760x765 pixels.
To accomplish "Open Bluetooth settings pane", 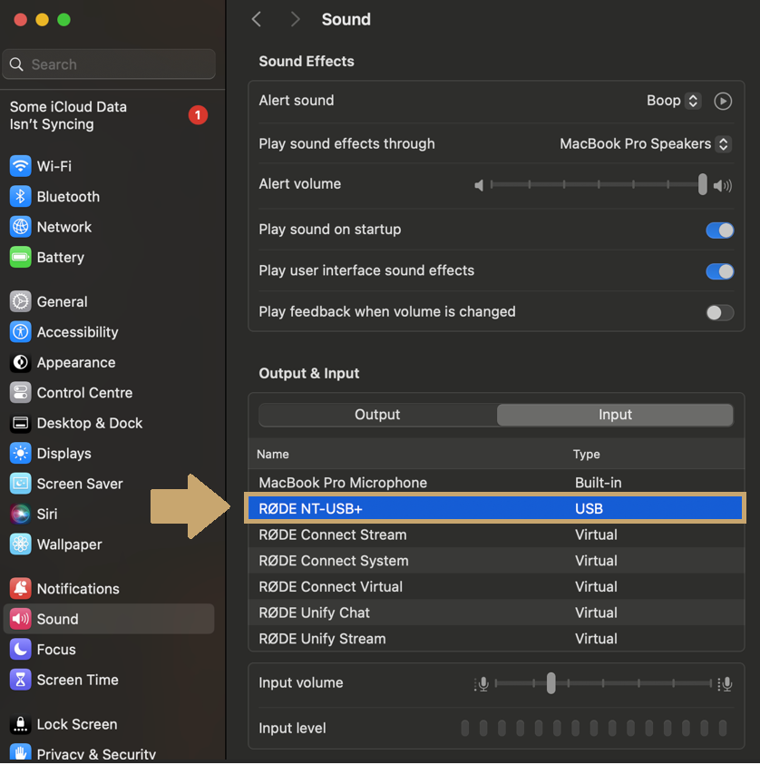I will [x=67, y=197].
